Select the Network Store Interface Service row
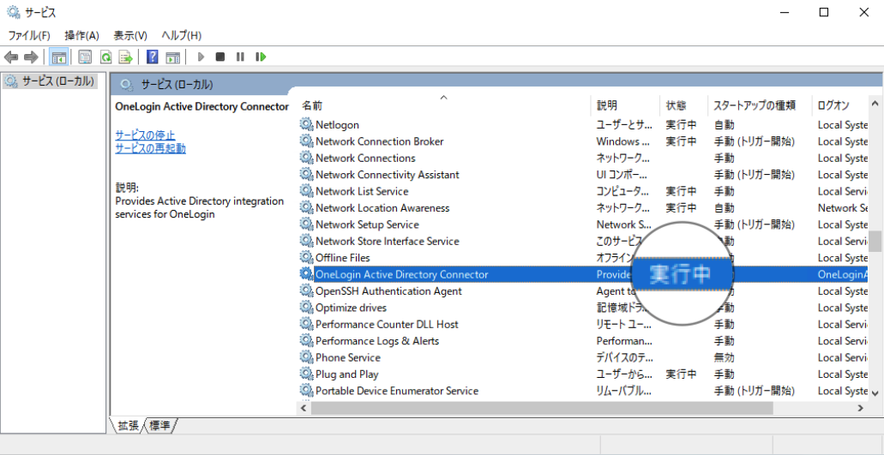The height and width of the screenshot is (455, 884). coord(583,241)
